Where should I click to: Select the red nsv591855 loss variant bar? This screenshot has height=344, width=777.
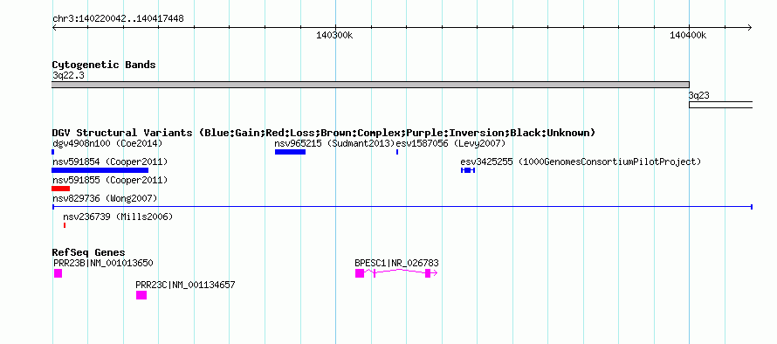click(61, 189)
